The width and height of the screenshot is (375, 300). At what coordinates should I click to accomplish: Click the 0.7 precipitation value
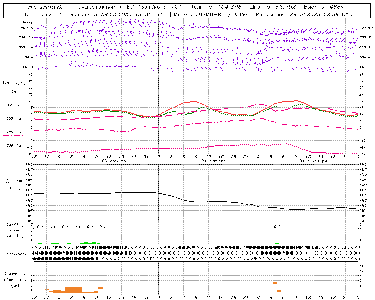(90, 227)
